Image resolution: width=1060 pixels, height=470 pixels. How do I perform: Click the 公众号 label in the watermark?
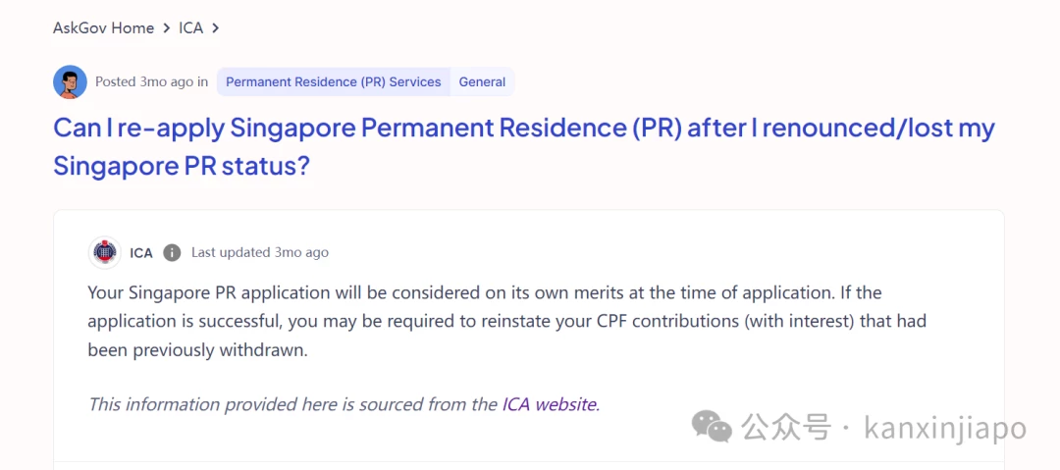pyautogui.click(x=785, y=428)
